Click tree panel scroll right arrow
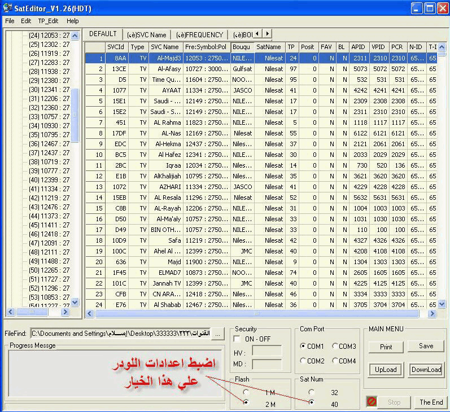 point(65,312)
